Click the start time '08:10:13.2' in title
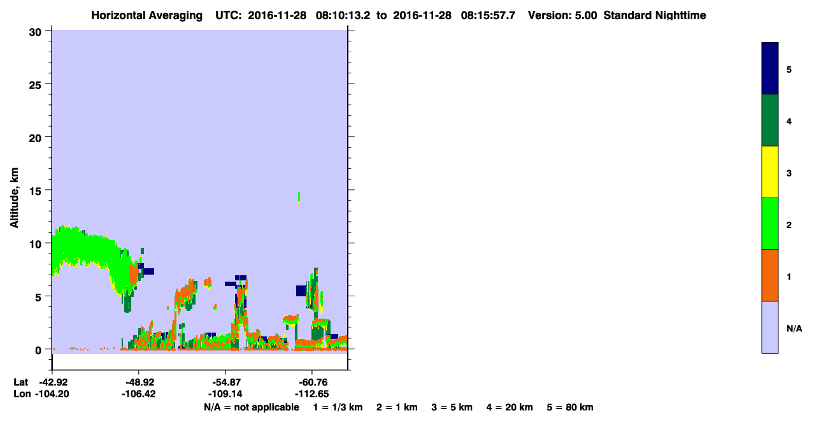The height and width of the screenshot is (425, 828). coord(342,15)
